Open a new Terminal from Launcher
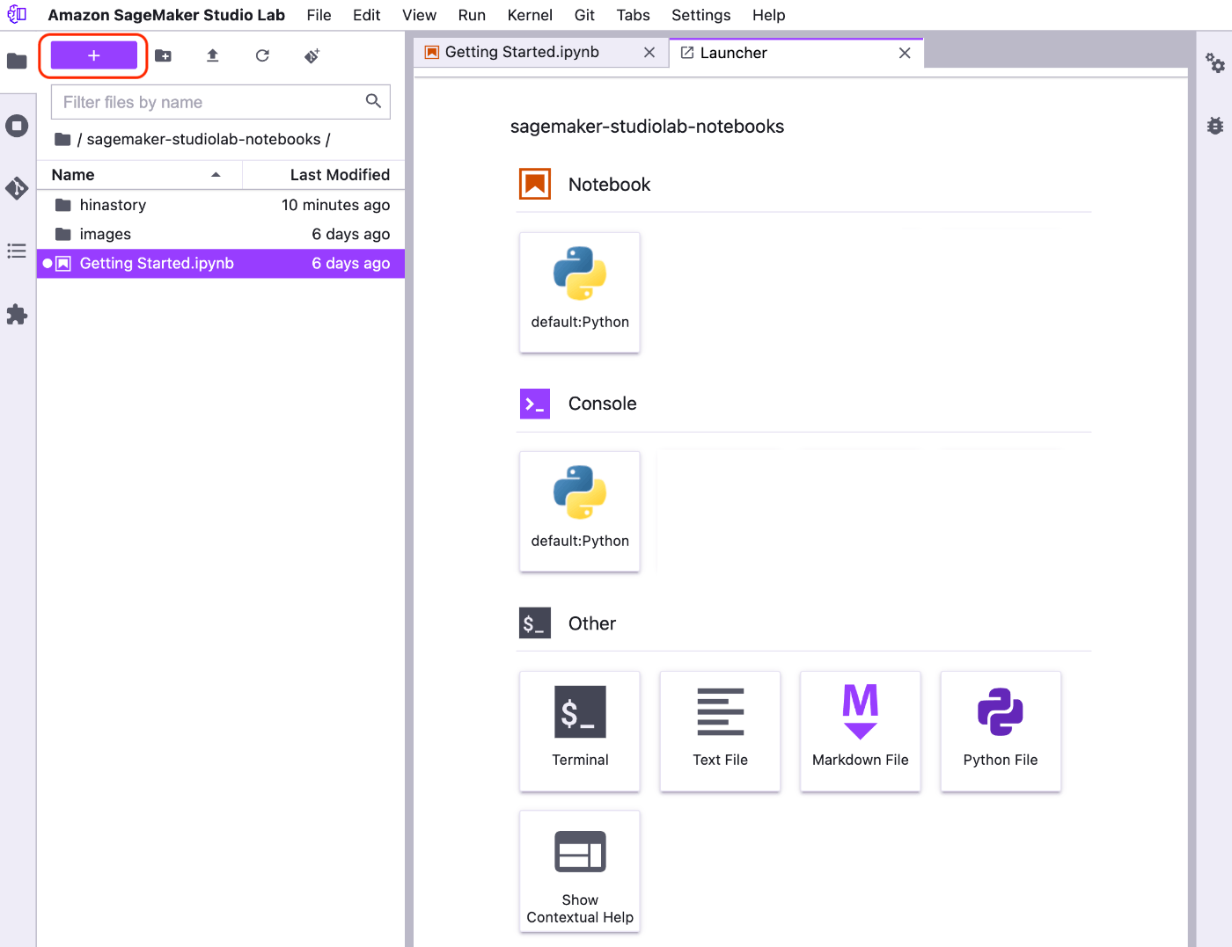This screenshot has width=1232, height=947. (x=580, y=732)
